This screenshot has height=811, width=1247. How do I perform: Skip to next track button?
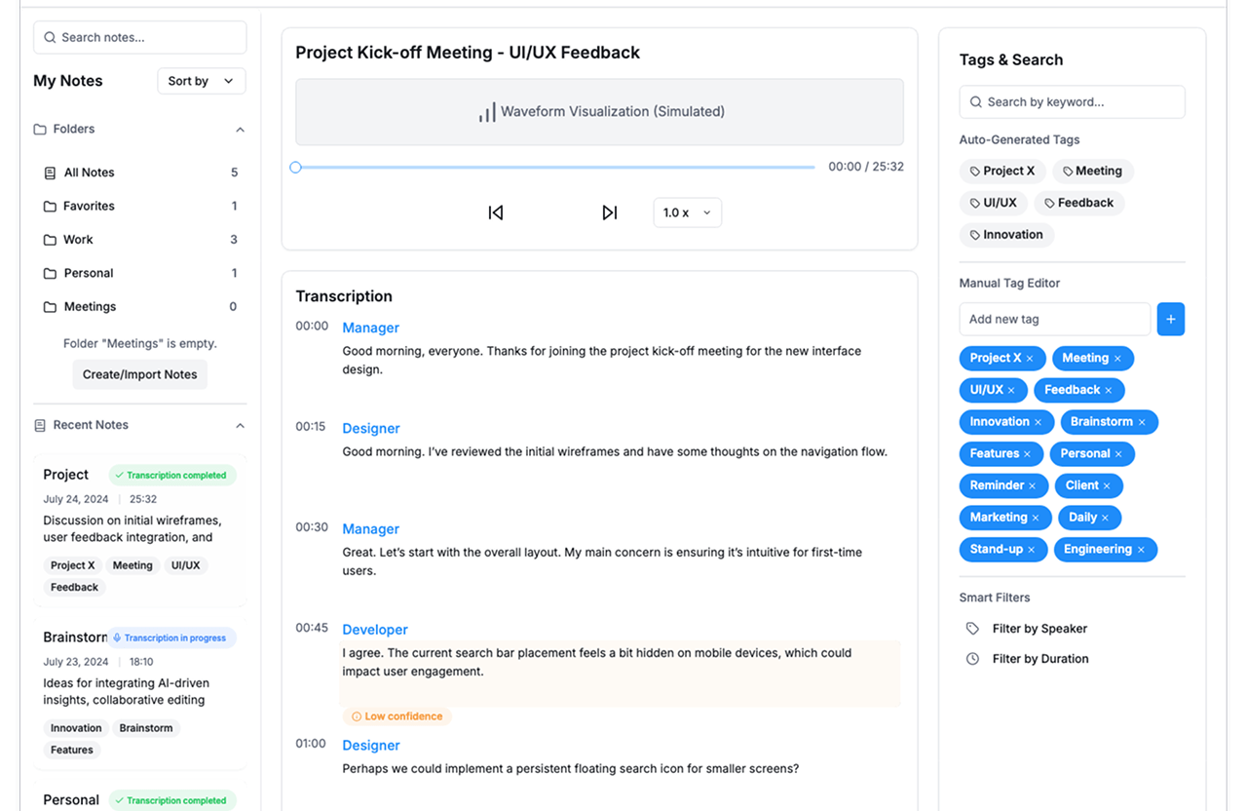(x=610, y=212)
